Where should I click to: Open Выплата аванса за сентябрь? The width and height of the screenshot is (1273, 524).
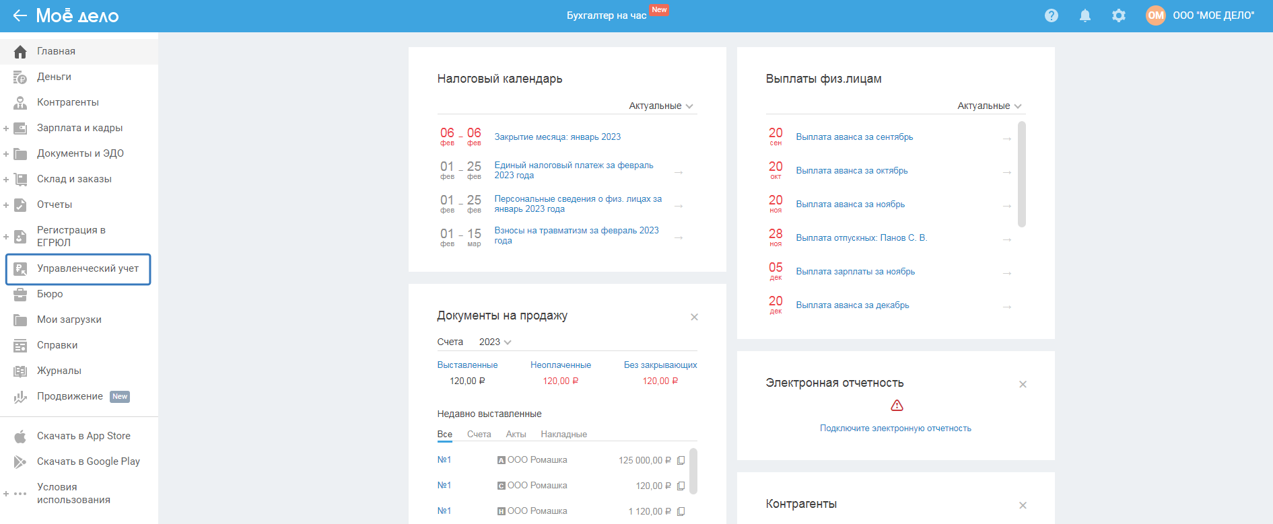click(855, 137)
